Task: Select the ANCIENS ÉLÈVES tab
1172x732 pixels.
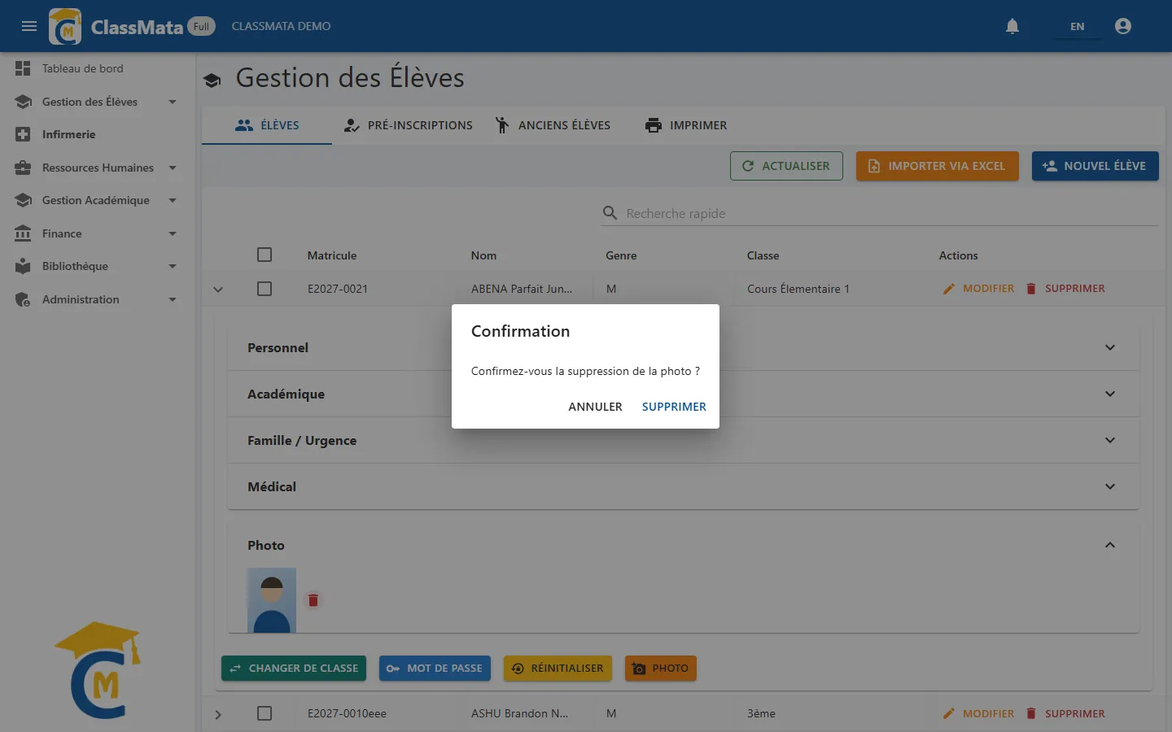Action: coord(553,125)
